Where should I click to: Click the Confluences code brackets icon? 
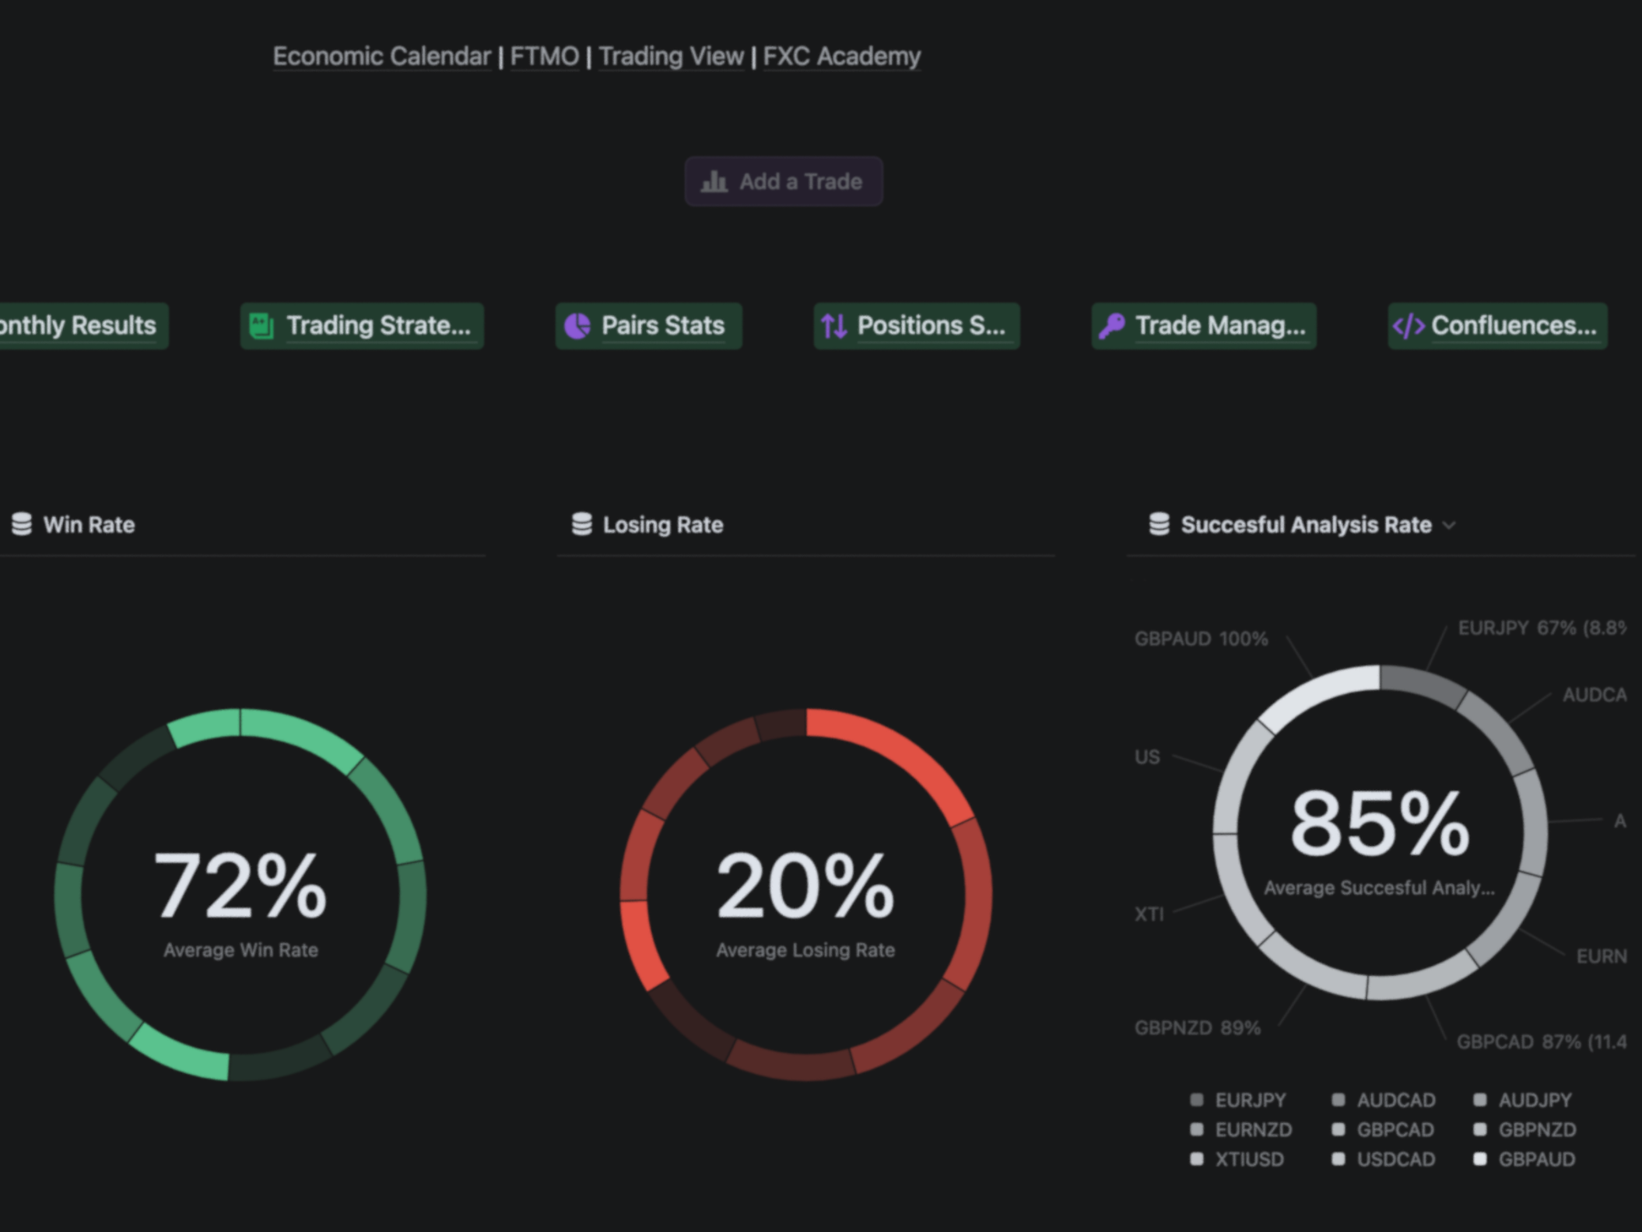click(1409, 326)
